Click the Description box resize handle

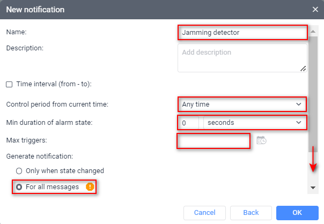coord(303,68)
